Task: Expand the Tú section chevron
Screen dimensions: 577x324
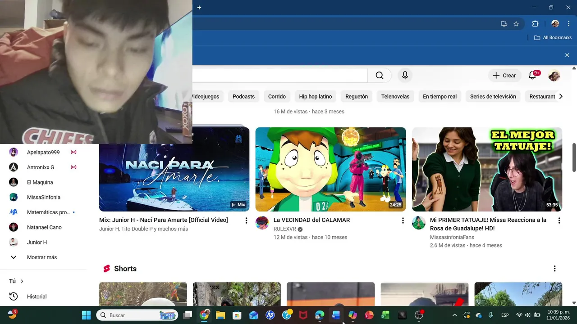Action: pyautogui.click(x=22, y=281)
